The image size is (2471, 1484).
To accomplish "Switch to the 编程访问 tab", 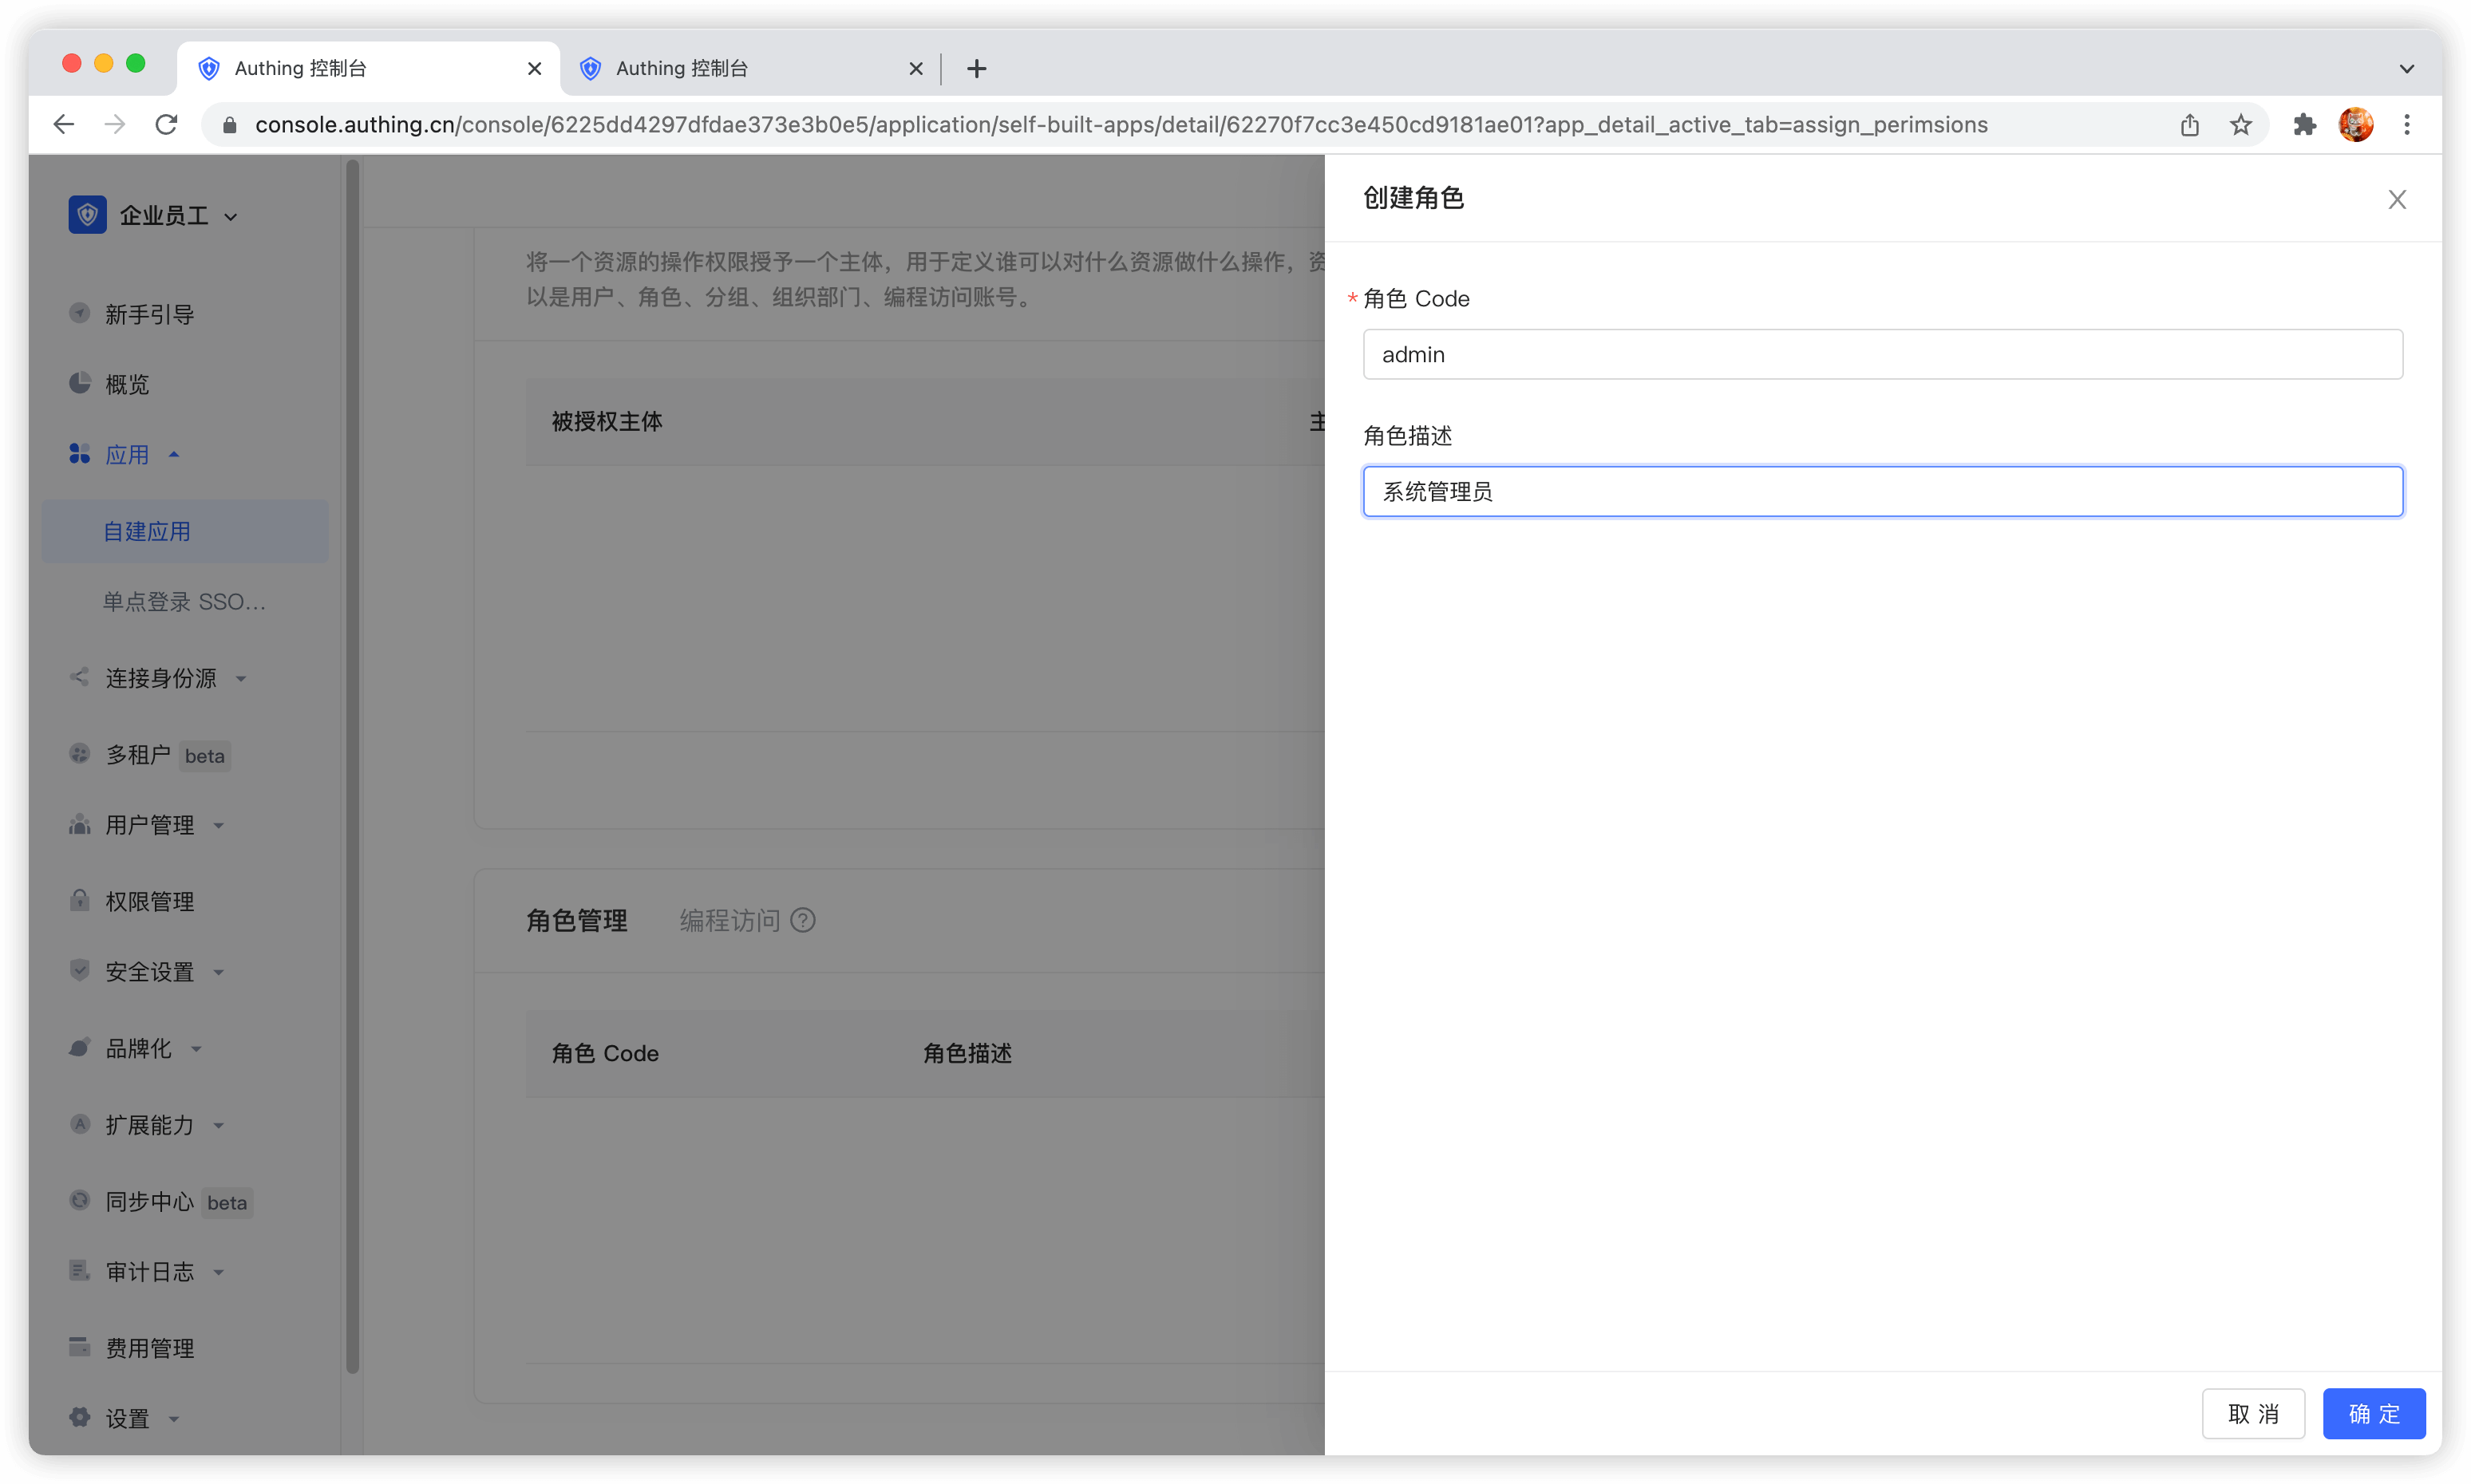I will click(x=729, y=920).
